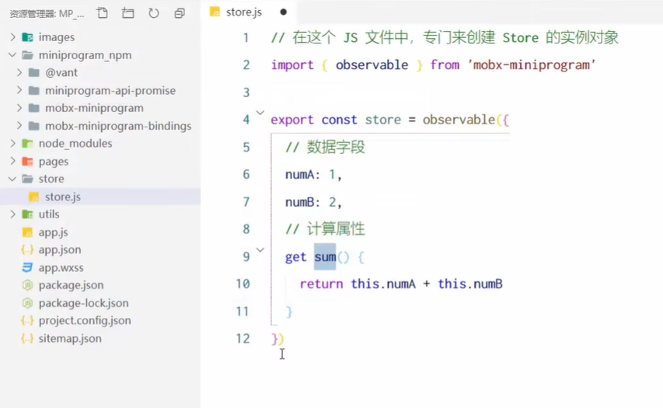Image resolution: width=663 pixels, height=408 pixels.
Task: Click line number 12 in the gutter
Action: tap(243, 339)
